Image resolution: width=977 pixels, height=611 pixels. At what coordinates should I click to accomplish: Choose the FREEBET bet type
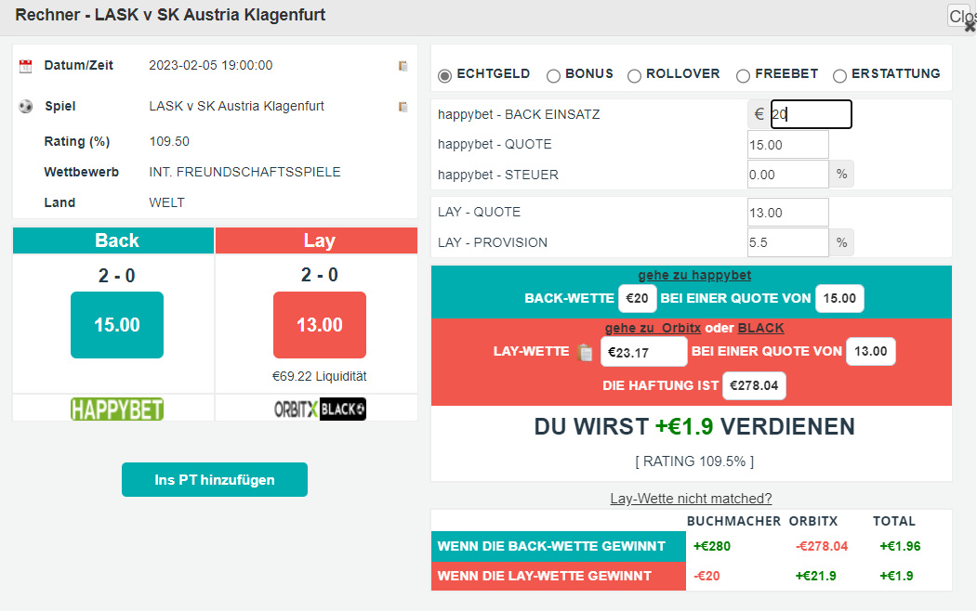pos(743,76)
